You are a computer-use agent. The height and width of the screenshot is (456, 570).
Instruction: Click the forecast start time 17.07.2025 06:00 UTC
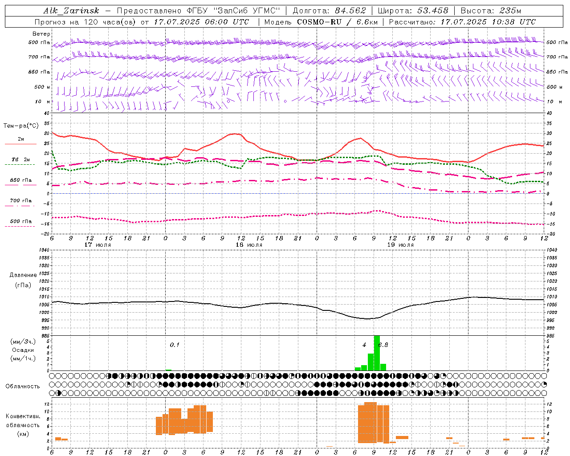202,22
